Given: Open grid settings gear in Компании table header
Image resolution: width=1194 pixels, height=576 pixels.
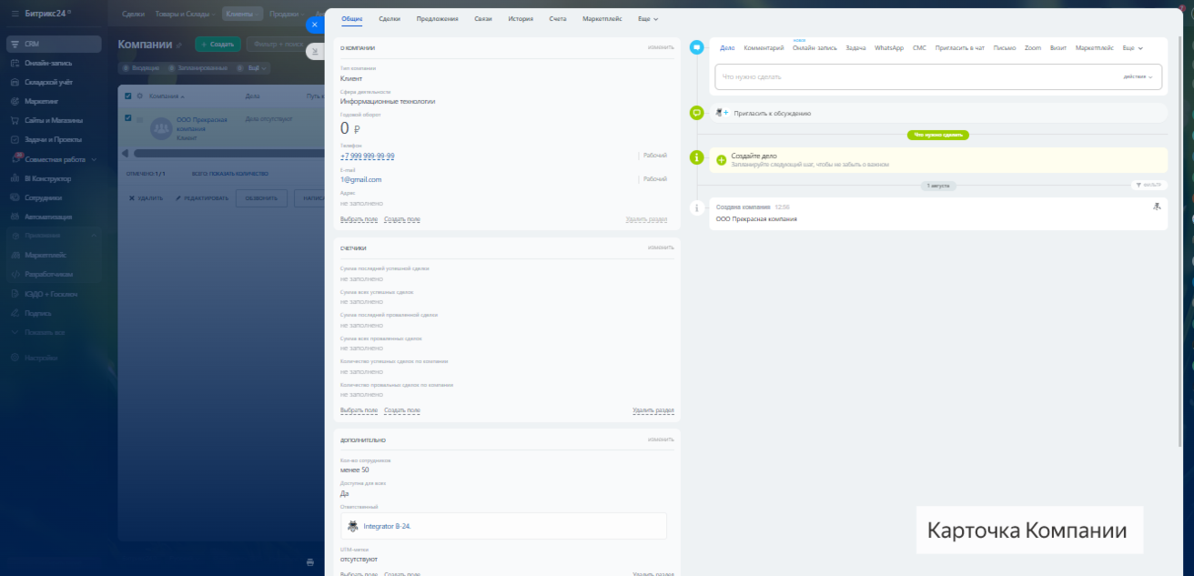Looking at the screenshot, I should 139,96.
